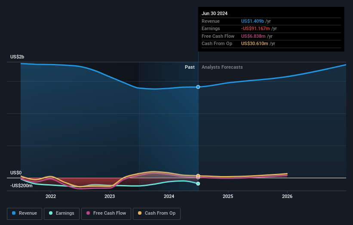The height and width of the screenshot is (225, 353).
Task: Click the 2025 x-axis label
Action: pos(228,197)
